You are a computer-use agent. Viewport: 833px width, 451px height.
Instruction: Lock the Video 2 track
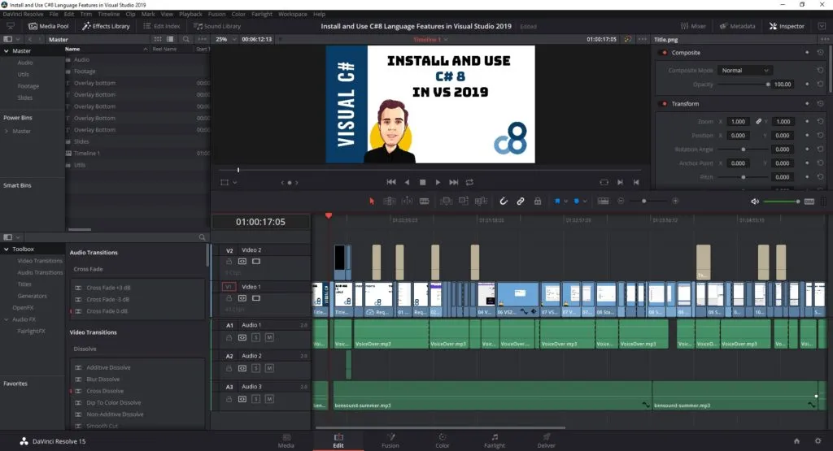pyautogui.click(x=229, y=262)
